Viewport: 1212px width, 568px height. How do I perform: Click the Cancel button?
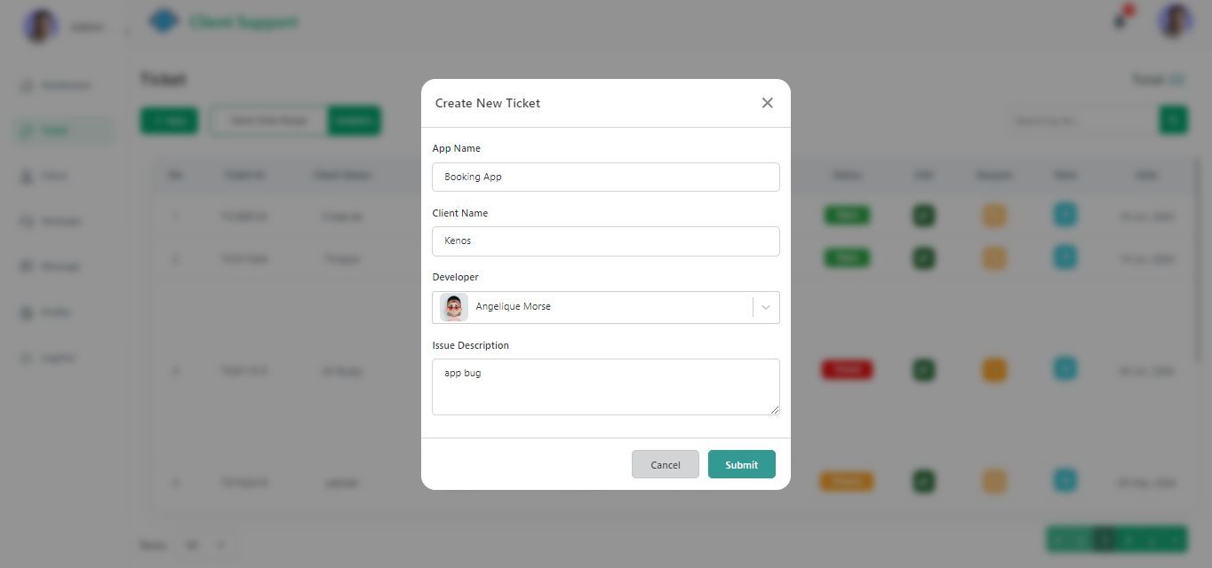tap(665, 464)
